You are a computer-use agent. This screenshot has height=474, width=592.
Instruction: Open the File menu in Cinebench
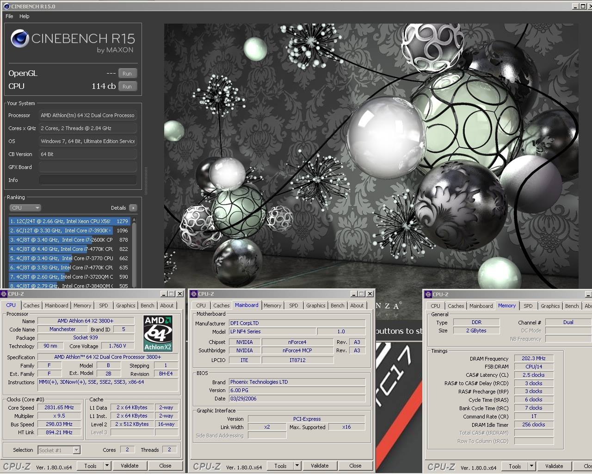9,16
